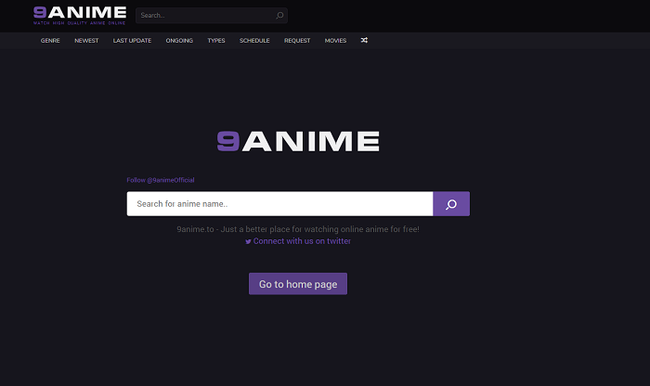Click the '9anime.to - Just a better place' tagline
The width and height of the screenshot is (650, 386).
(x=298, y=229)
